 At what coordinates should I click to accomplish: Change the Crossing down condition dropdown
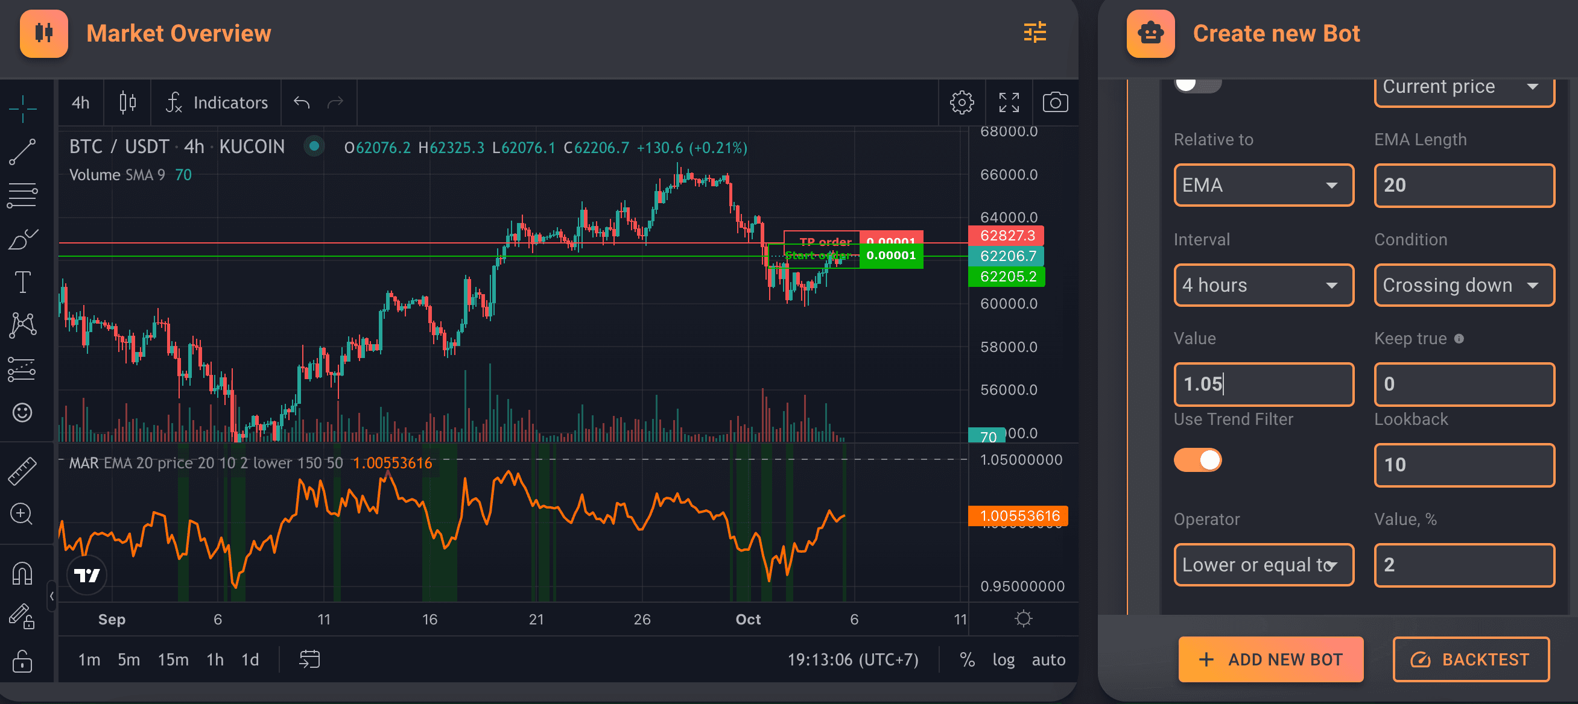pyautogui.click(x=1463, y=285)
